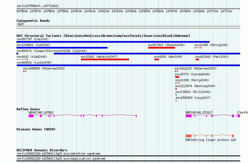Select the nsv1009811 (Coe2014) blue bar
The width and height of the screenshot is (248, 163).
(x=62, y=48)
